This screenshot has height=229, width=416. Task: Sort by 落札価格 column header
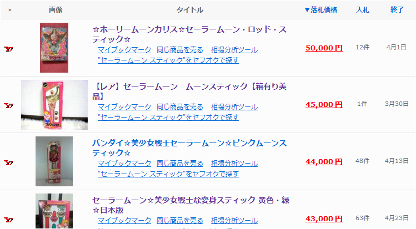[x=320, y=10]
